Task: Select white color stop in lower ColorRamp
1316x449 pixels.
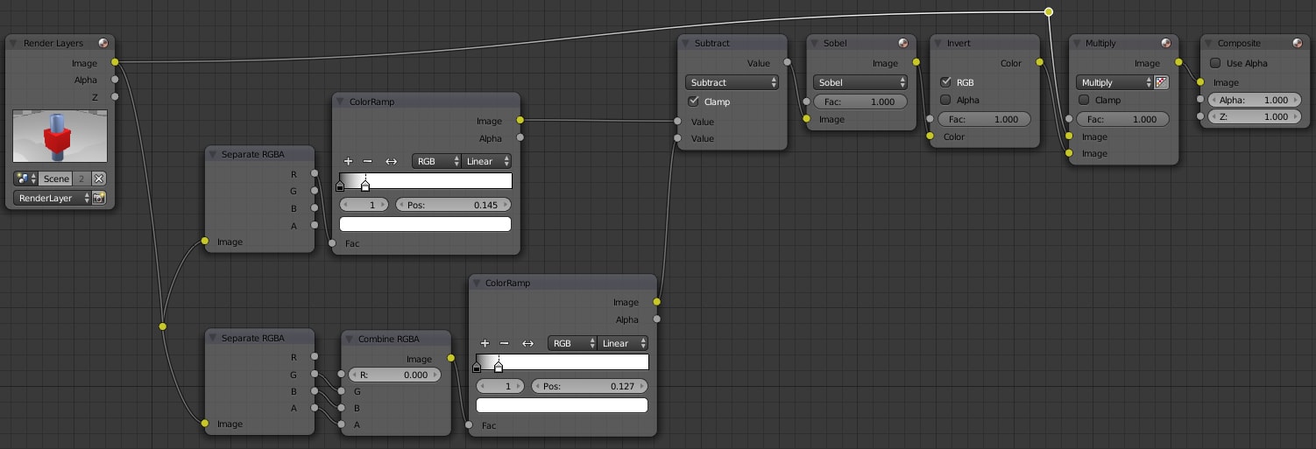Action: 499,367
